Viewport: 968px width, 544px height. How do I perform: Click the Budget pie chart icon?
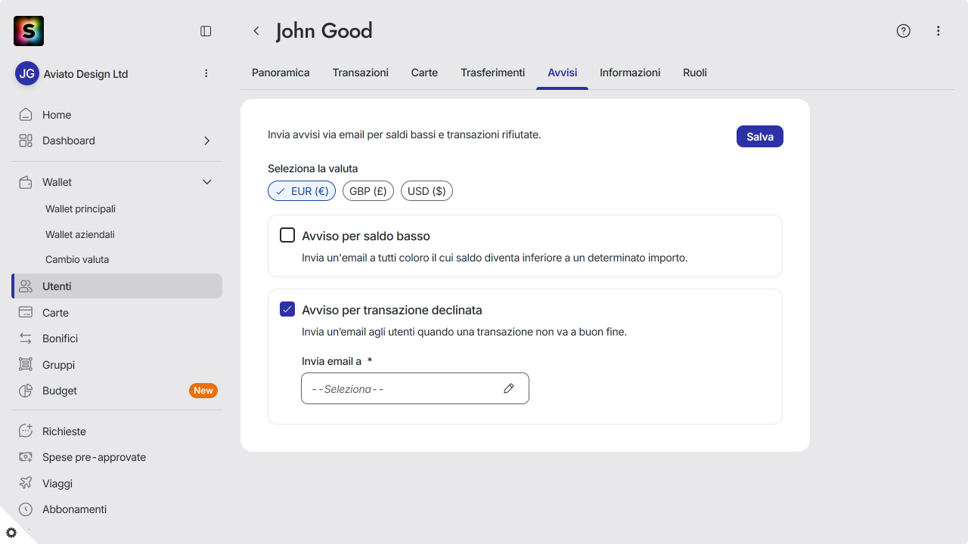pos(26,391)
